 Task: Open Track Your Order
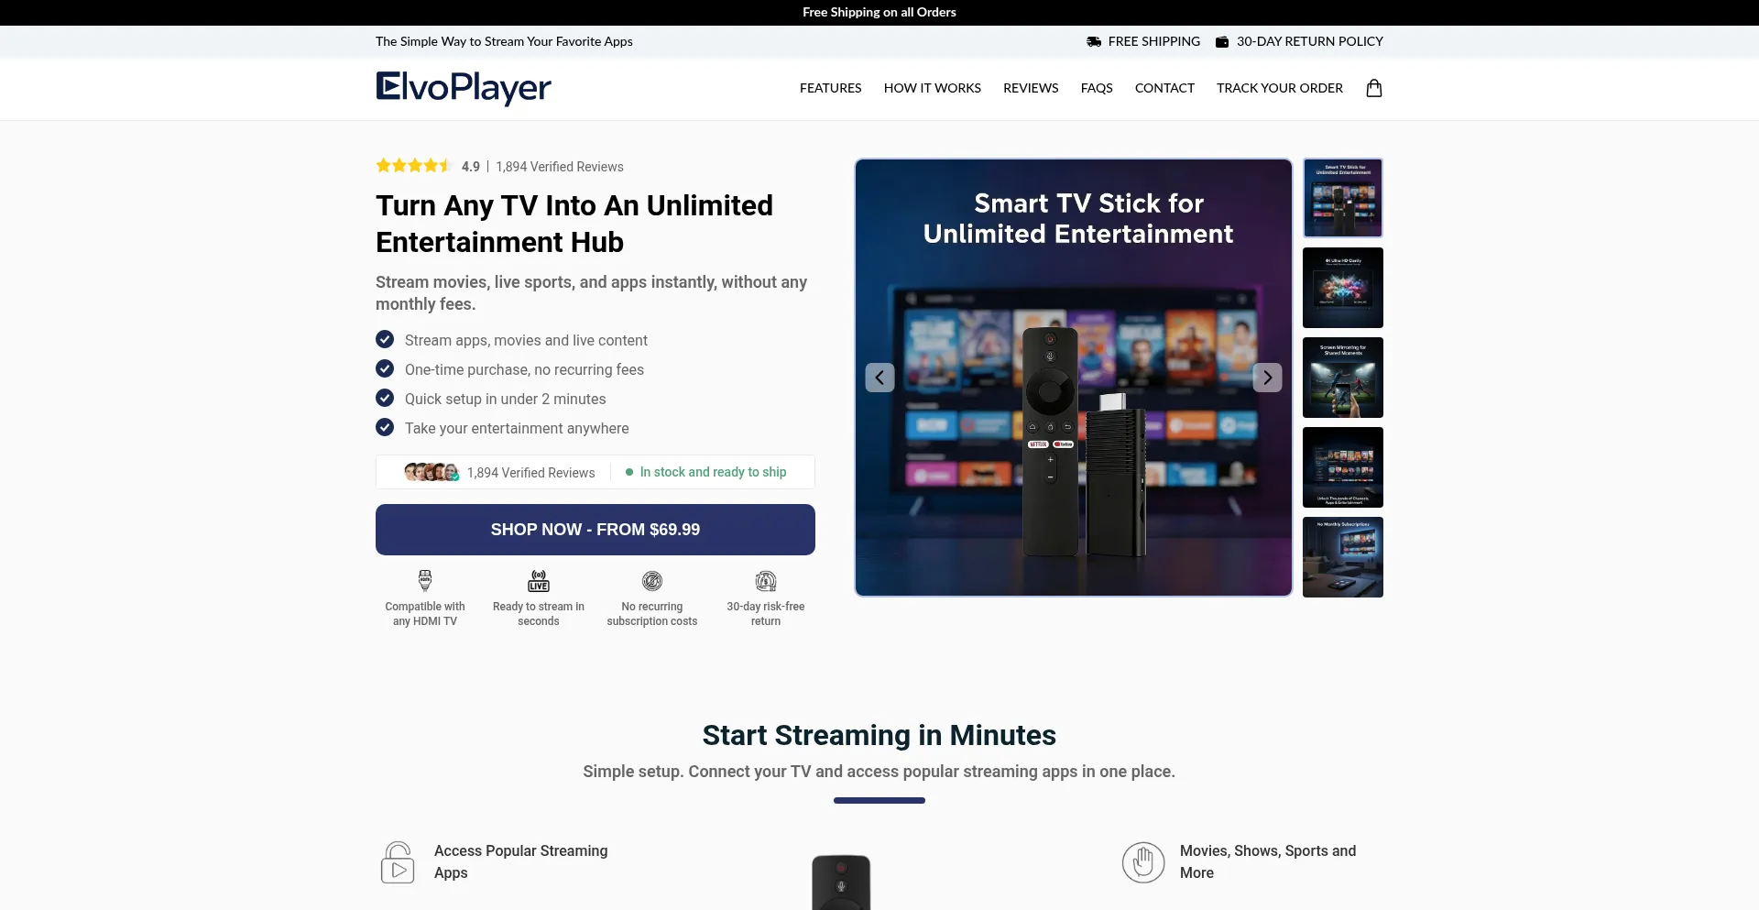[1280, 88]
